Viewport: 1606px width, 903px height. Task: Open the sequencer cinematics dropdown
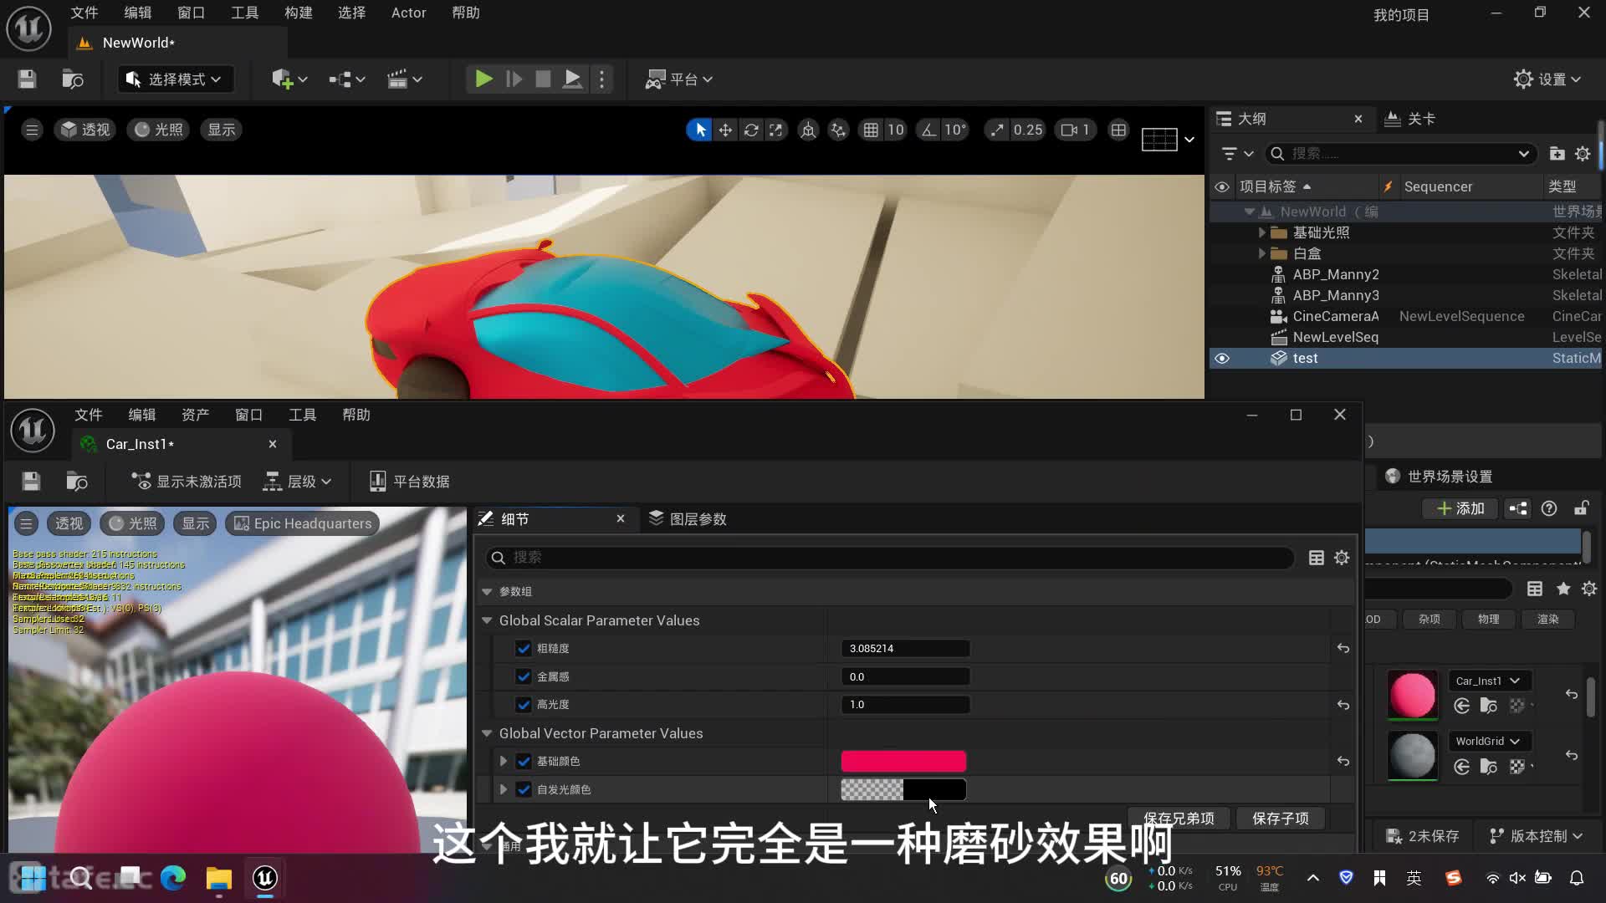click(404, 79)
